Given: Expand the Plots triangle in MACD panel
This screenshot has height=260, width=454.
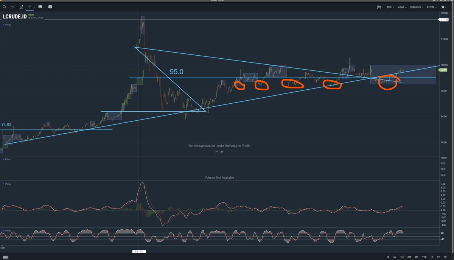Looking at the screenshot, I should 4,184.
